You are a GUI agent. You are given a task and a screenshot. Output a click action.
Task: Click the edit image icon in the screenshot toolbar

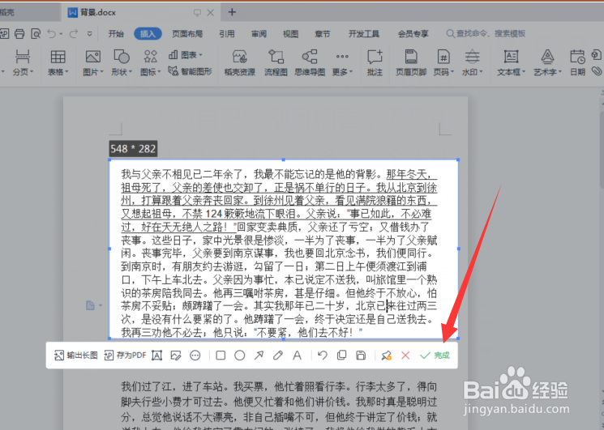coord(176,355)
